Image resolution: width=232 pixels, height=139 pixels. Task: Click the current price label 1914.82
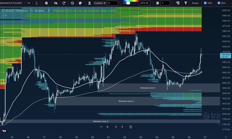tap(226, 56)
